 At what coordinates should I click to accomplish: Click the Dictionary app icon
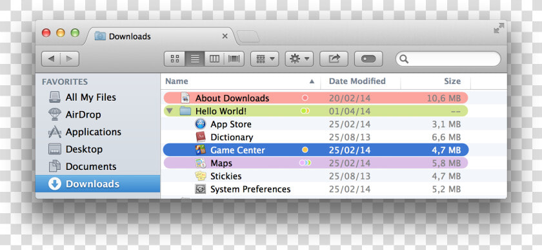point(201,137)
